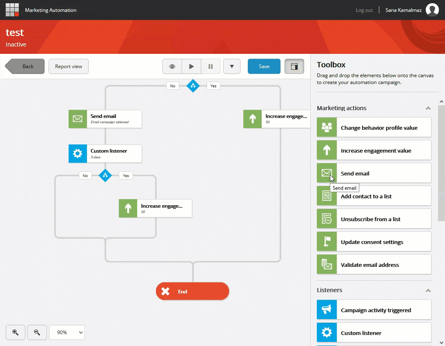Click the Toolbox scroll up arrow
Image resolution: width=445 pixels, height=346 pixels.
[x=441, y=102]
